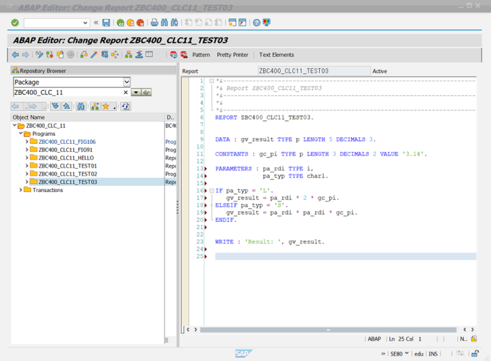Click the orange Exit icon
The width and height of the screenshot is (491, 361).
point(130,22)
